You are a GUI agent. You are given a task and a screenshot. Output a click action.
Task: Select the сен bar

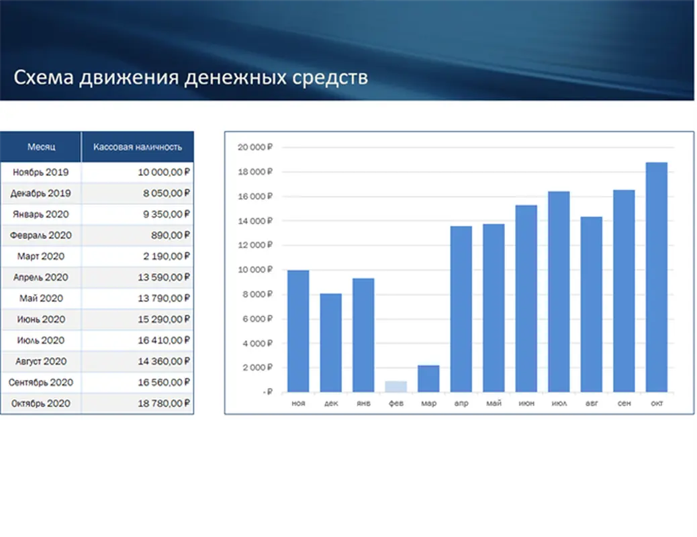pos(624,289)
